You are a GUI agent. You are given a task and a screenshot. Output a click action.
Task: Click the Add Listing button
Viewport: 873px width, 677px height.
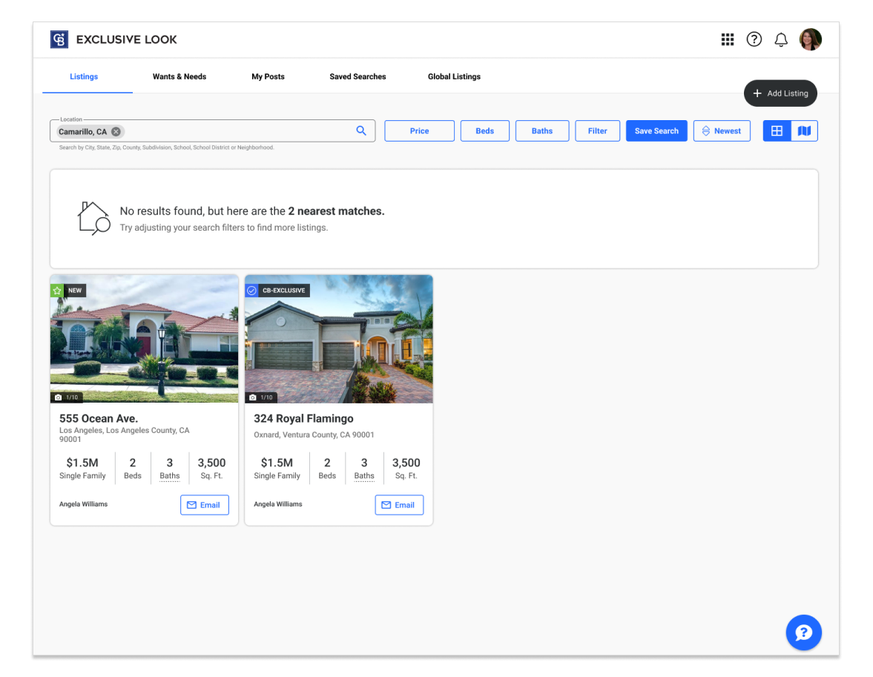tap(780, 93)
